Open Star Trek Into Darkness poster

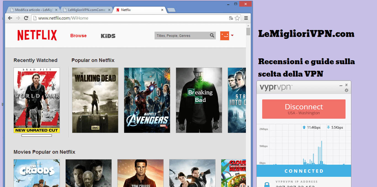point(237,100)
